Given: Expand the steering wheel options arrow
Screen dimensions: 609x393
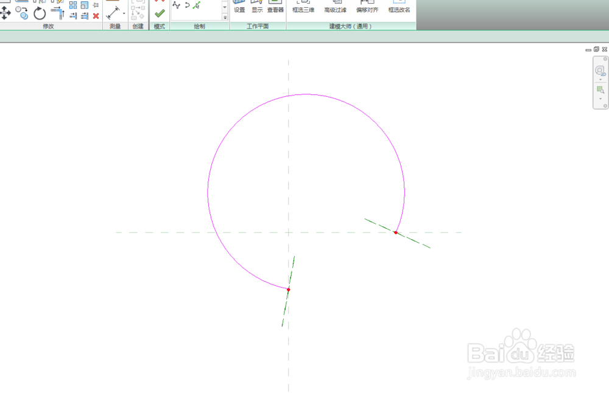Looking at the screenshot, I should coord(600,80).
